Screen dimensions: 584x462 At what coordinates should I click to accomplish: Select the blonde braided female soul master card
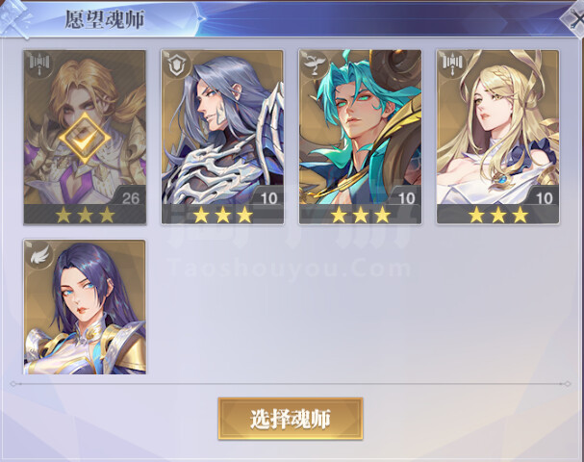coord(498,137)
